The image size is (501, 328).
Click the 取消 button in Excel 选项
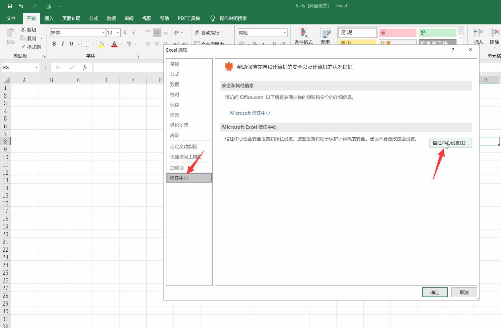(464, 292)
